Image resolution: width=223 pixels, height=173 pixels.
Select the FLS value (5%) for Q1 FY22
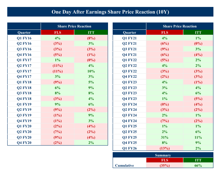pyautogui.click(x=165, y=60)
